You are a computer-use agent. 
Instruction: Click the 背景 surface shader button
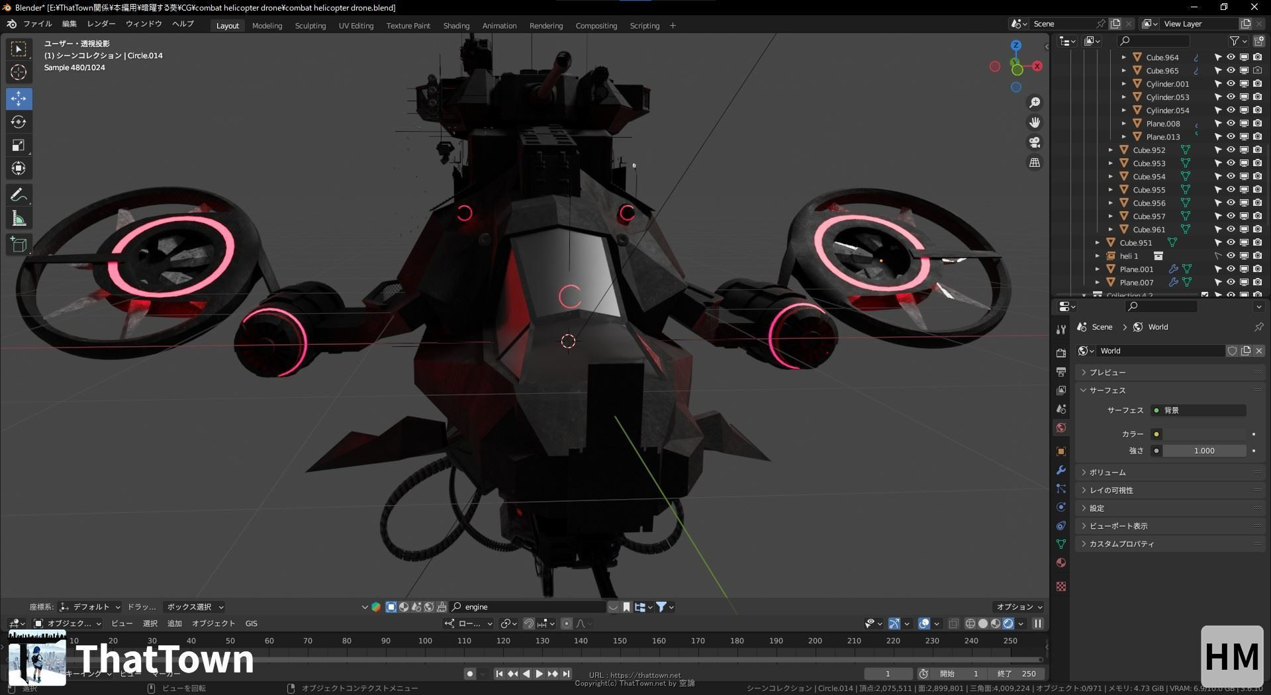click(1199, 410)
